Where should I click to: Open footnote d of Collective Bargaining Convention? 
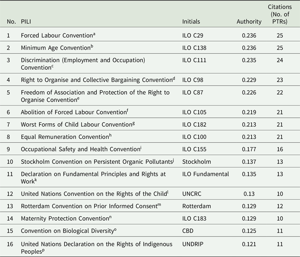[174, 78]
